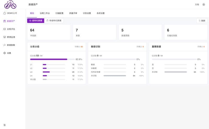
Task: Click 待确认 0 in 重要数据 panel
Action: [x=201, y=47]
